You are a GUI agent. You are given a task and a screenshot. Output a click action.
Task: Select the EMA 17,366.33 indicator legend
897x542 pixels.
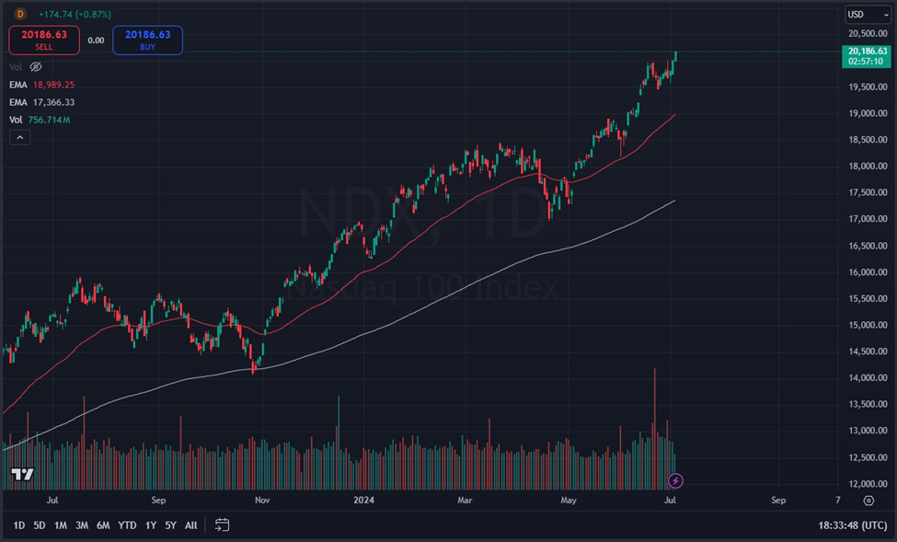click(41, 102)
